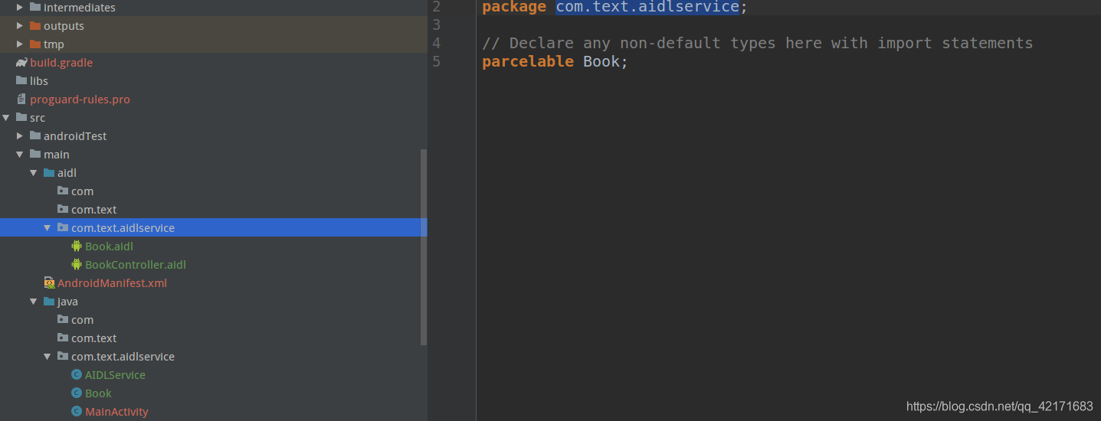This screenshot has height=421, width=1101.
Task: Collapse the aidl folder arrow
Action: (34, 172)
